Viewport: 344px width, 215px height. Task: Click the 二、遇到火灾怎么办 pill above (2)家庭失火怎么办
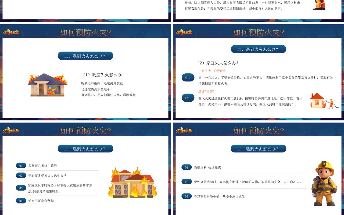(259, 49)
